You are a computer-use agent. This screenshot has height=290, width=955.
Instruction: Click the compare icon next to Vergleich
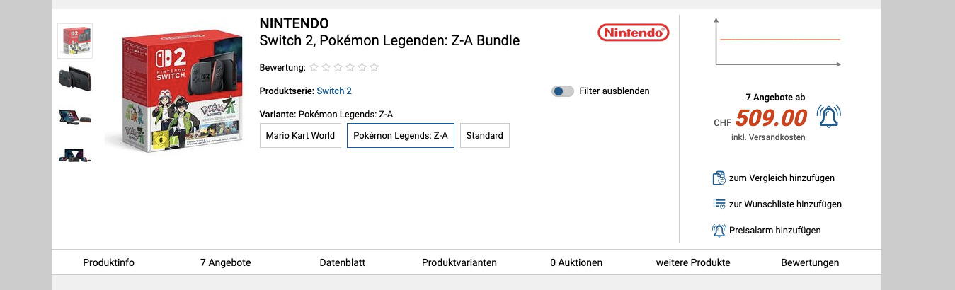tap(719, 178)
